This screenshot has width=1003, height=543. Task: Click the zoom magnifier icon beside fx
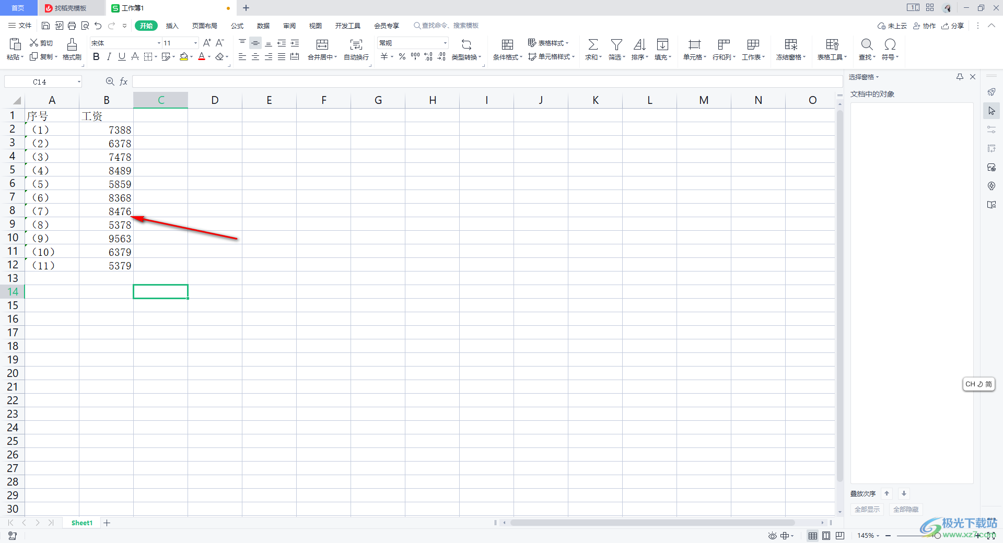[x=110, y=81]
